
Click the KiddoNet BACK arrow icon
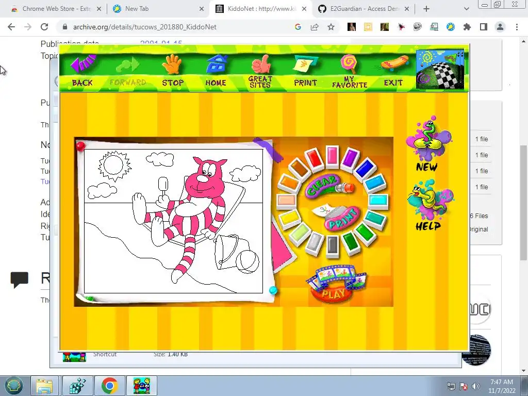pos(83,63)
